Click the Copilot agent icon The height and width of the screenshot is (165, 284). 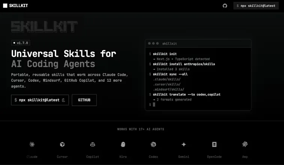(93, 144)
